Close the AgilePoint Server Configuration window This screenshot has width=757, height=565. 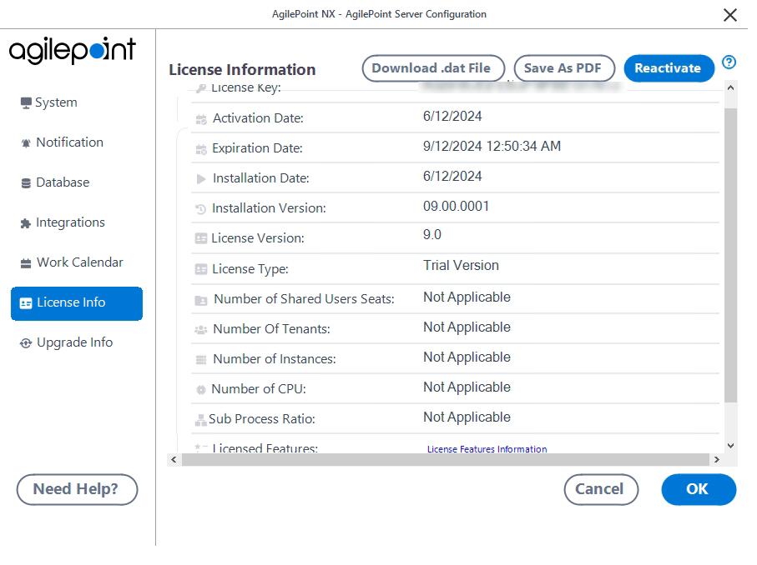tap(730, 15)
